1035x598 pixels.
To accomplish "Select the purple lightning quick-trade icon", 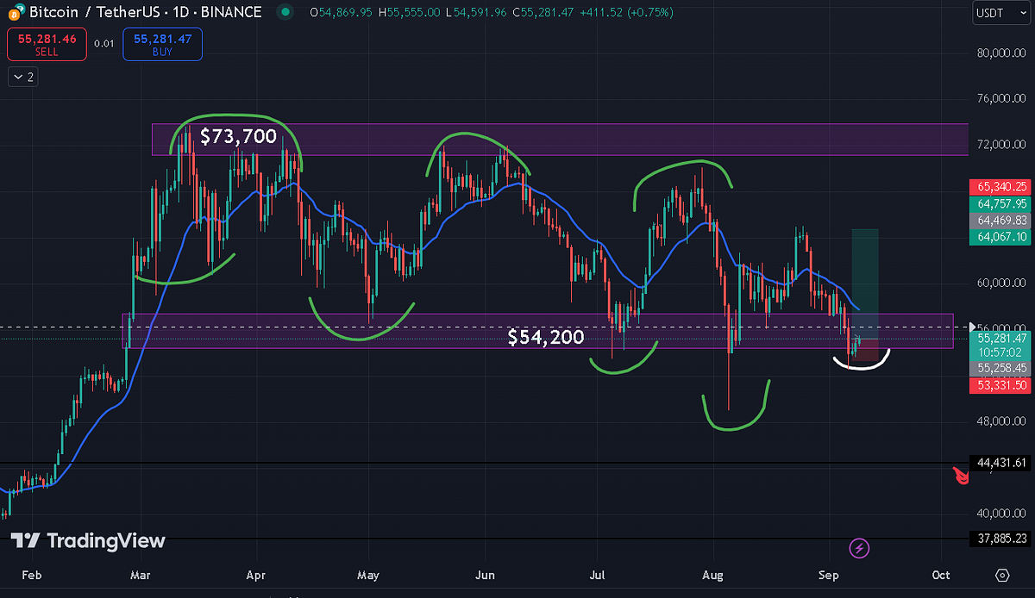I will [x=860, y=548].
